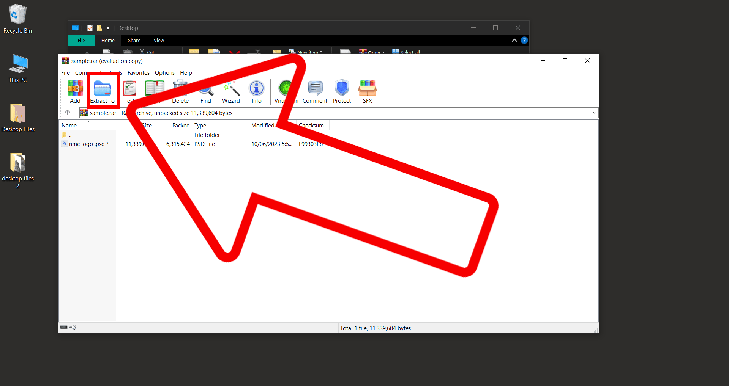Click the Explorer help question mark button
This screenshot has height=386, width=729.
(524, 40)
